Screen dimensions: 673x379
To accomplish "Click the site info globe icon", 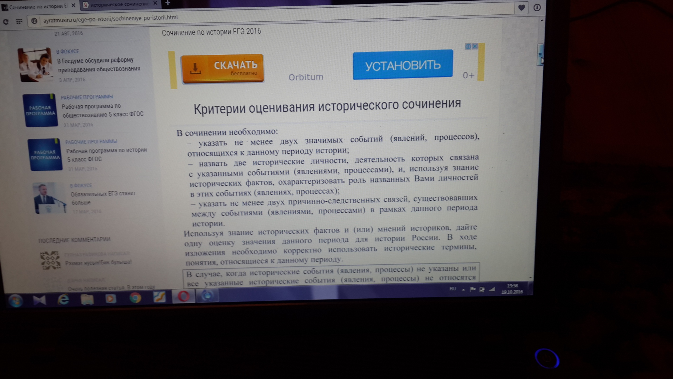I will pos(34,21).
